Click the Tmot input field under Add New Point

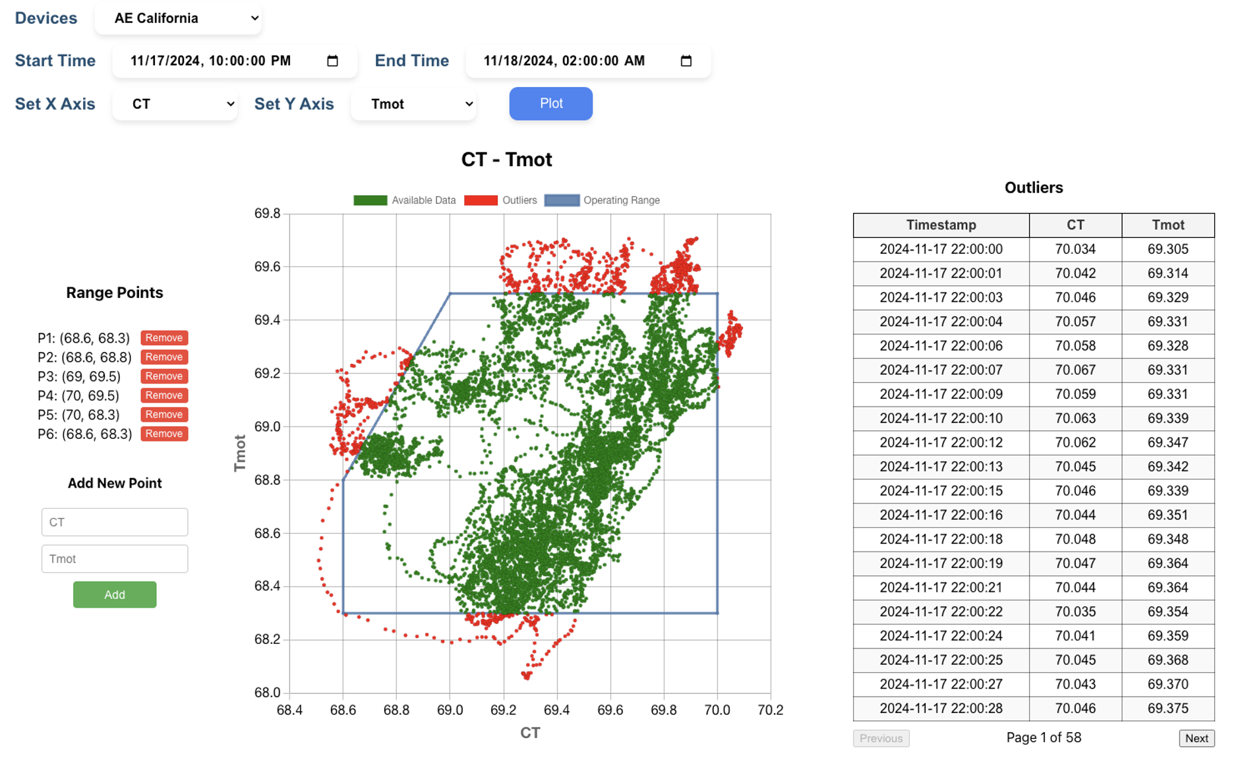coord(114,558)
